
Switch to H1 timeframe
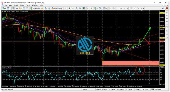point(167,25)
